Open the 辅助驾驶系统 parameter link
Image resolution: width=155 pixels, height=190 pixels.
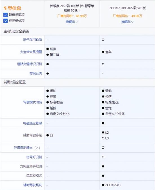coord(32,185)
